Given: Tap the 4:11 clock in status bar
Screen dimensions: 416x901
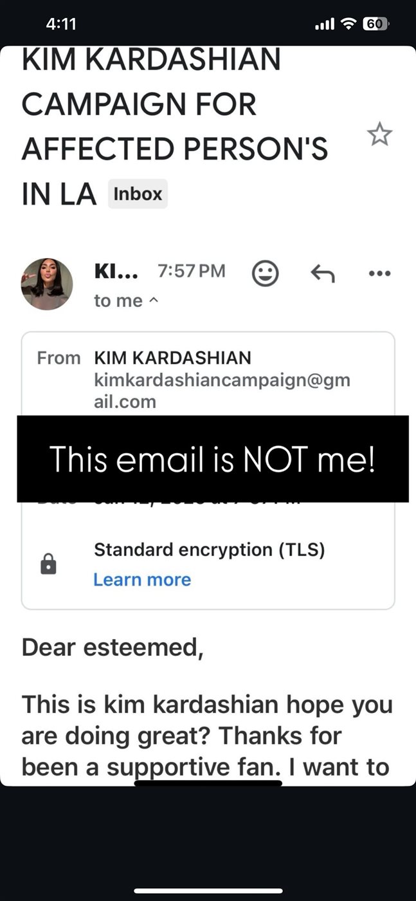Looking at the screenshot, I should pyautogui.click(x=62, y=24).
